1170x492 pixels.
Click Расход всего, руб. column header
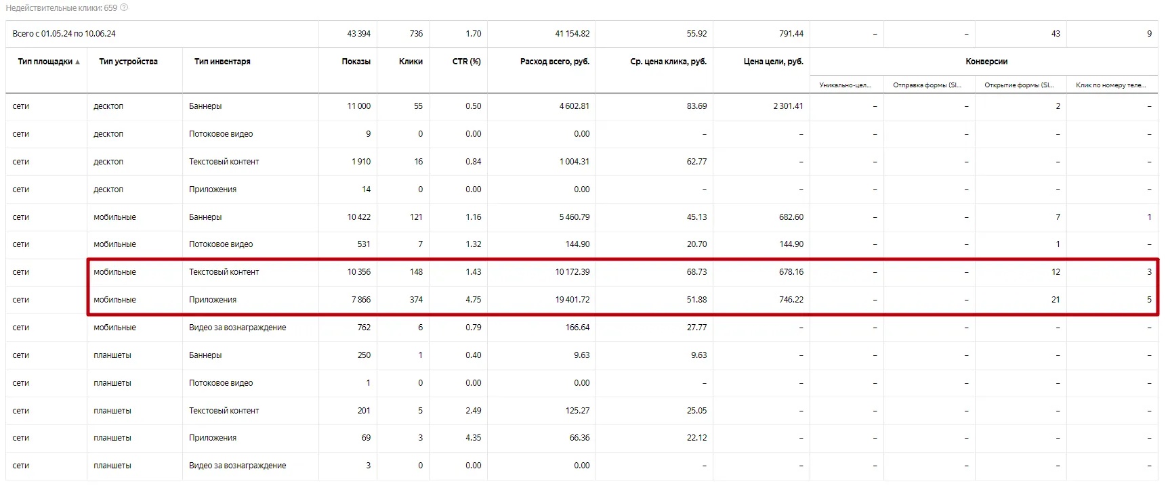554,62
